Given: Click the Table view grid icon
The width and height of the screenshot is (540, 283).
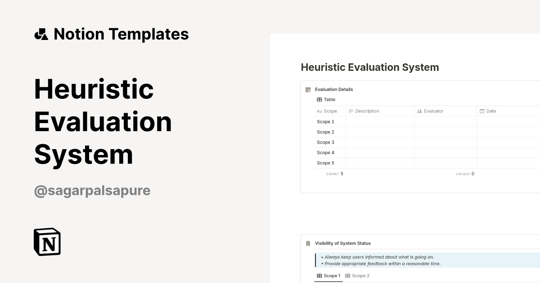Looking at the screenshot, I should pyautogui.click(x=319, y=100).
